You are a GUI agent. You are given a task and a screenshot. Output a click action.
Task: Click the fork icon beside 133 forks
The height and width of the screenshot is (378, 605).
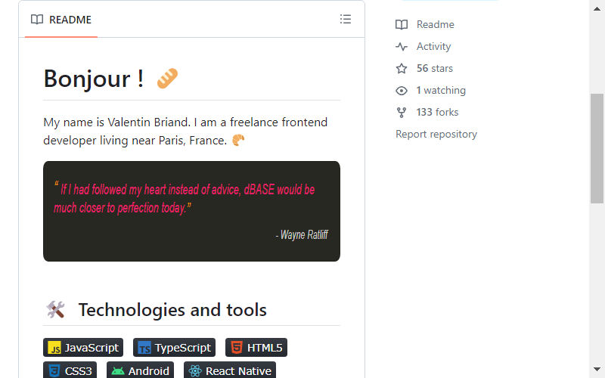pos(402,113)
